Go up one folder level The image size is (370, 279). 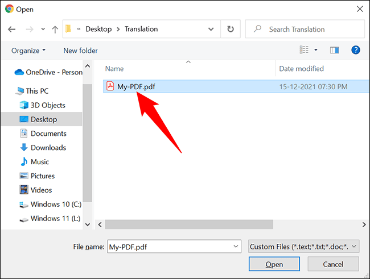point(55,29)
